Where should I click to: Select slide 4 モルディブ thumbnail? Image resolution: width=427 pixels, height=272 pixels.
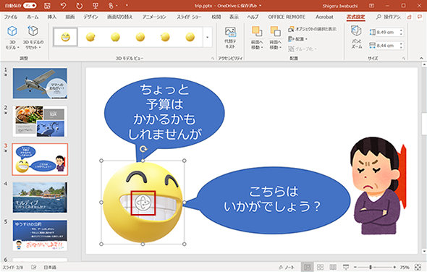(x=40, y=197)
